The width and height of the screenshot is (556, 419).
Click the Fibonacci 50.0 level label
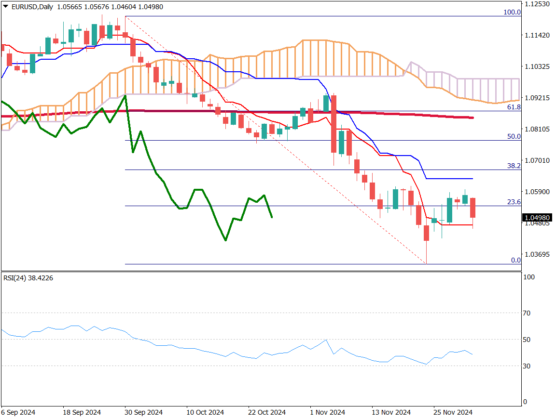click(514, 136)
